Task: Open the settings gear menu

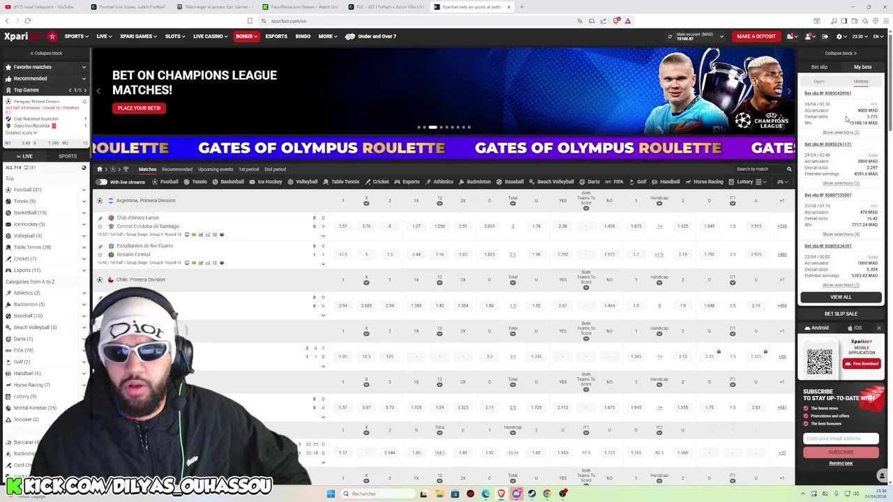Action: point(841,36)
